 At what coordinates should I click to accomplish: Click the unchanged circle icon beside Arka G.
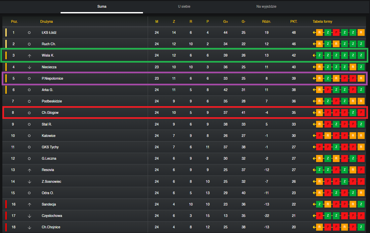(x=29, y=90)
